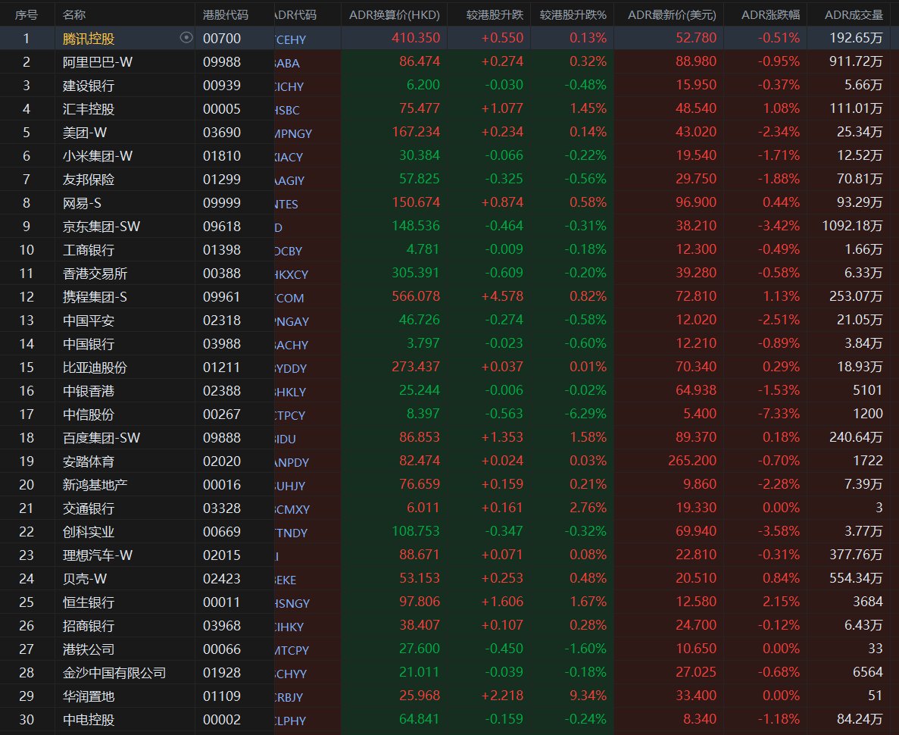The width and height of the screenshot is (899, 735).
Task: Open 香港交易所 stock entry
Action: click(95, 274)
